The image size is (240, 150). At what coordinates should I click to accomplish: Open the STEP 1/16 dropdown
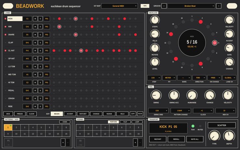pyautogui.click(x=154, y=78)
